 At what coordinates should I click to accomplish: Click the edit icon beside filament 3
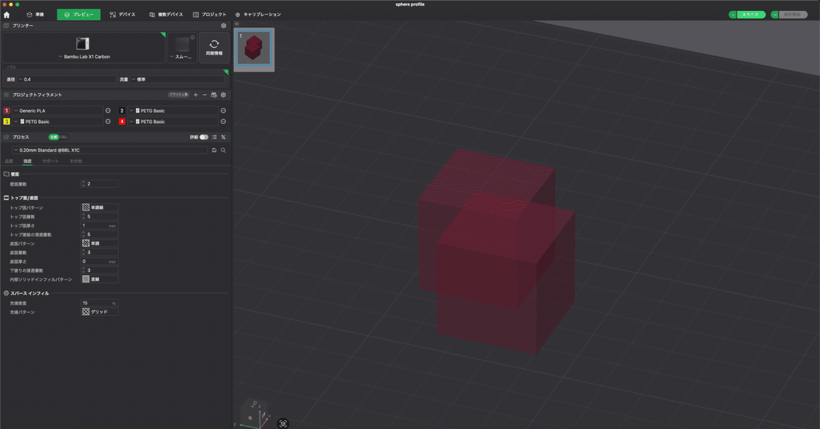(108, 122)
